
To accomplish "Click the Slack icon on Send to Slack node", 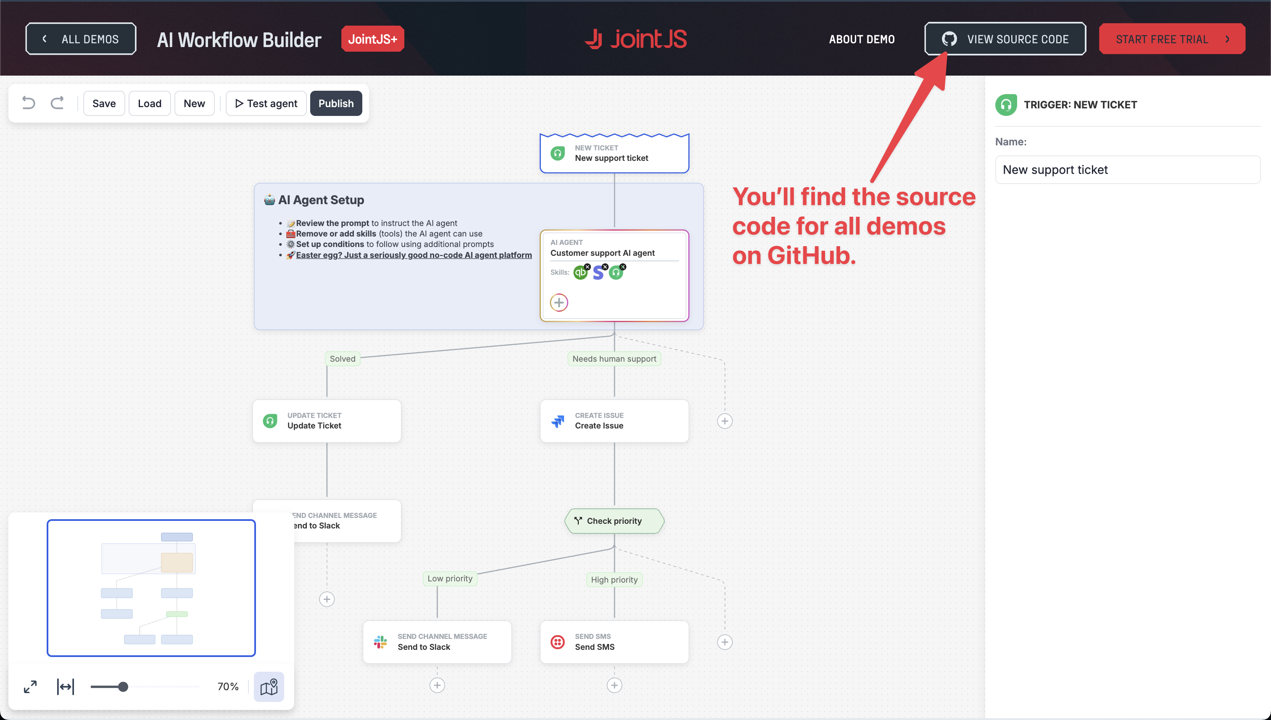I will coord(380,642).
